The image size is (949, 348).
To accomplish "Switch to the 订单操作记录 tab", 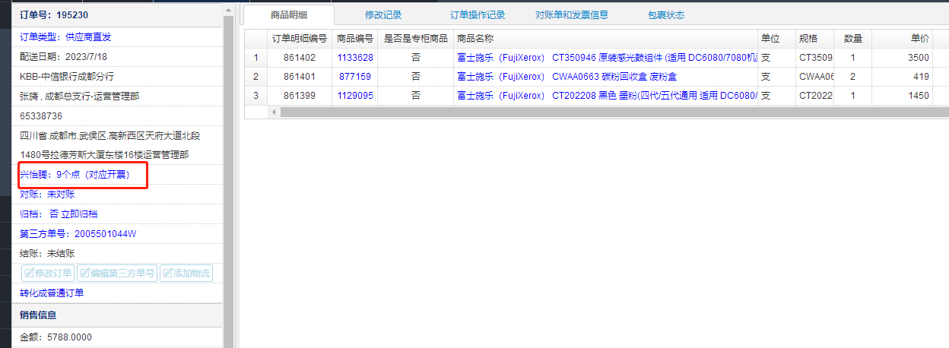I will coord(478,15).
